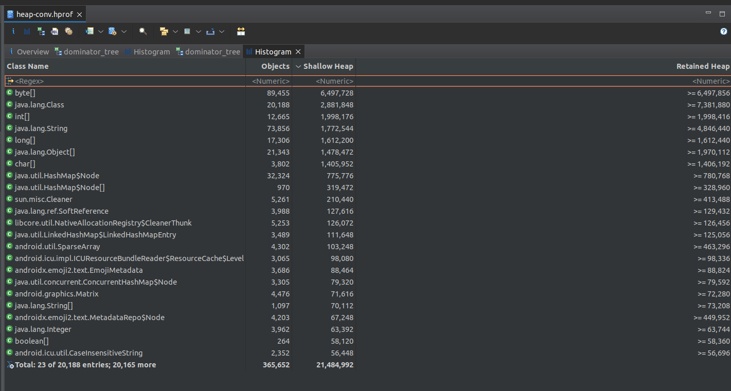Click Numeric filter under Retained Heap column
This screenshot has width=731, height=391.
543,81
